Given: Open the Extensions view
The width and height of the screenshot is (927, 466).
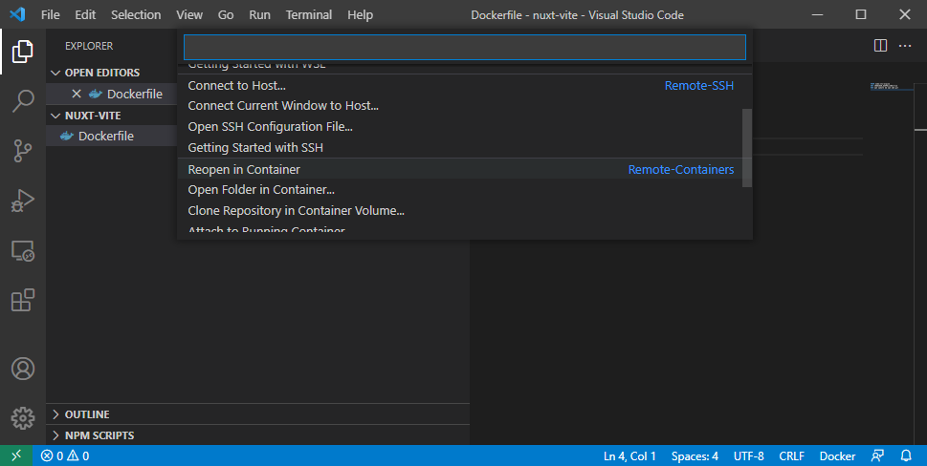Looking at the screenshot, I should [22, 300].
